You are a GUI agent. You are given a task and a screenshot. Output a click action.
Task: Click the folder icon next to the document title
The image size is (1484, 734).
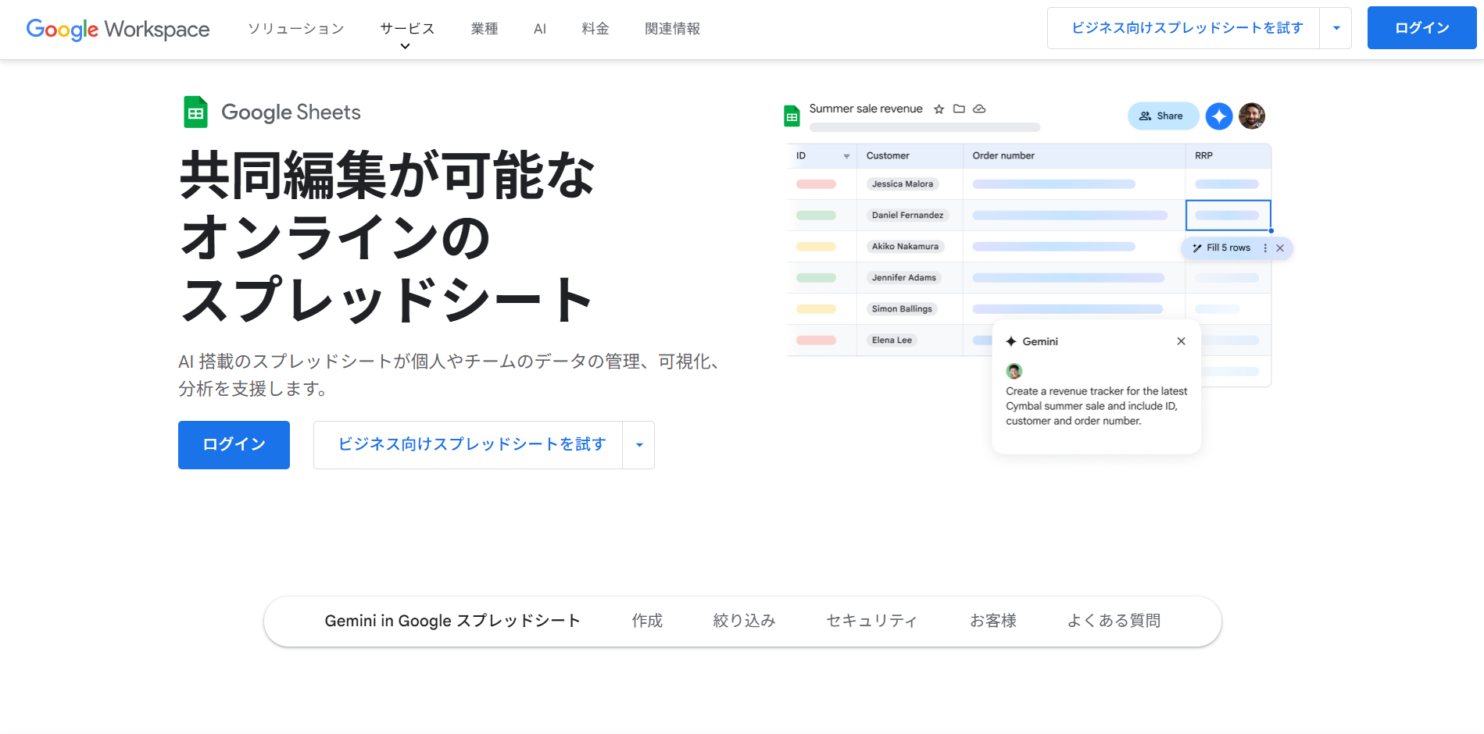point(959,109)
